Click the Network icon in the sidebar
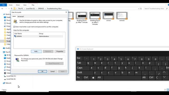Screen dimensions: 169x95 [4, 83]
